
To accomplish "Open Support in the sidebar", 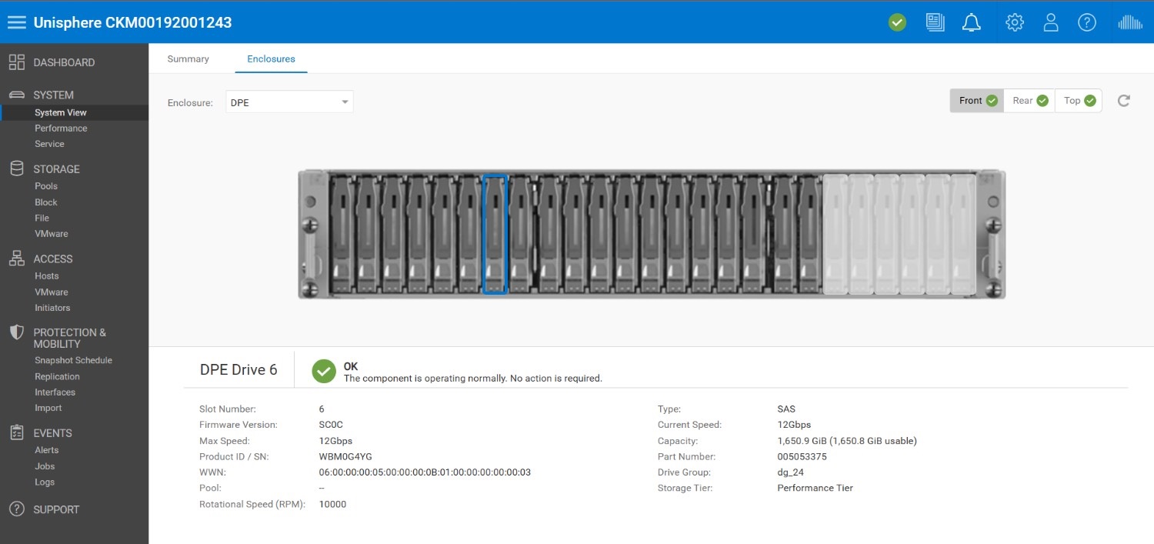I will [x=56, y=509].
